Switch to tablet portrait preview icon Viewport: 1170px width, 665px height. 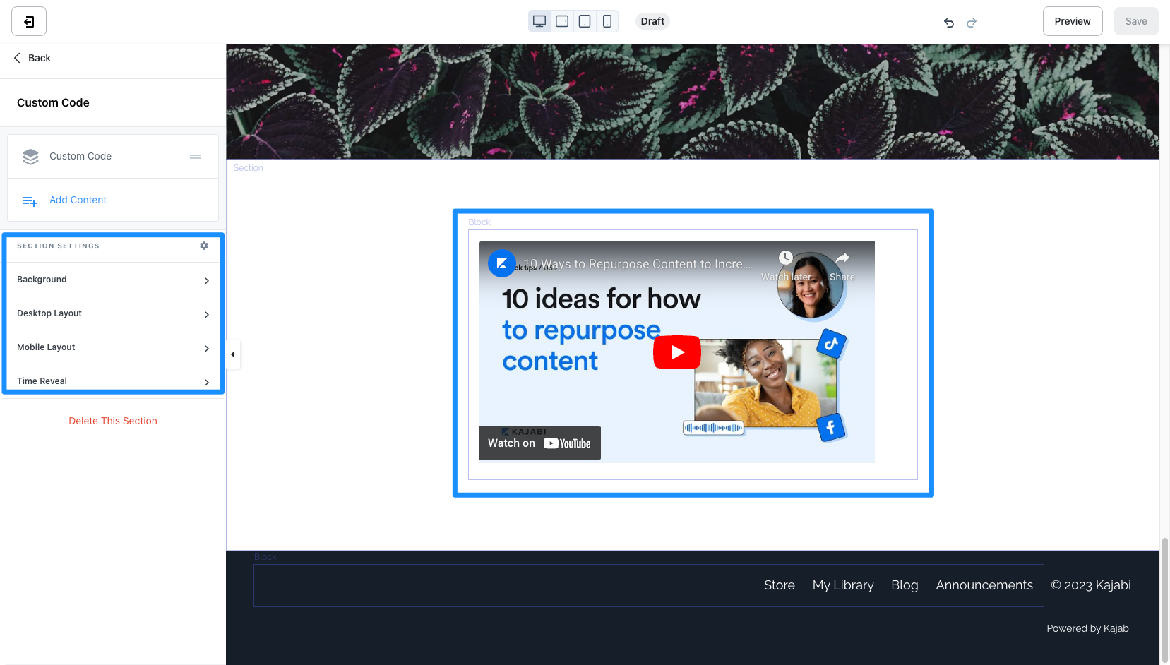tap(585, 21)
